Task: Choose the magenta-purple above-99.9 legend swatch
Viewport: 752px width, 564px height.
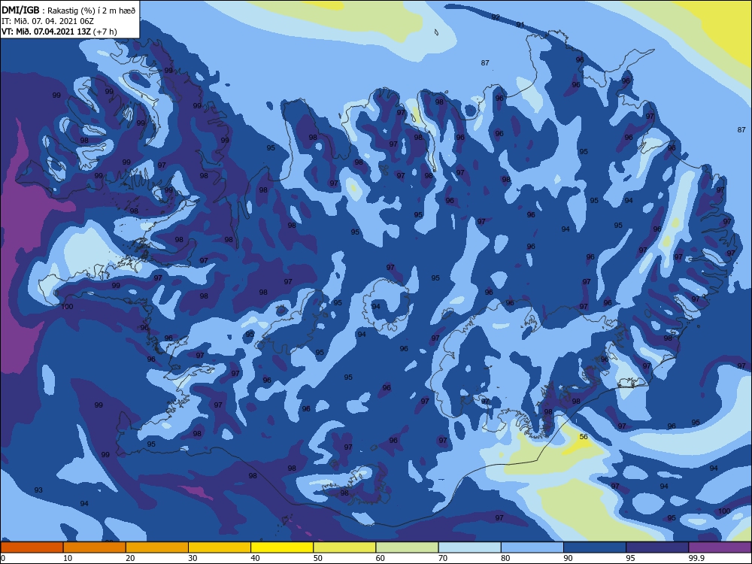Action: (720, 547)
